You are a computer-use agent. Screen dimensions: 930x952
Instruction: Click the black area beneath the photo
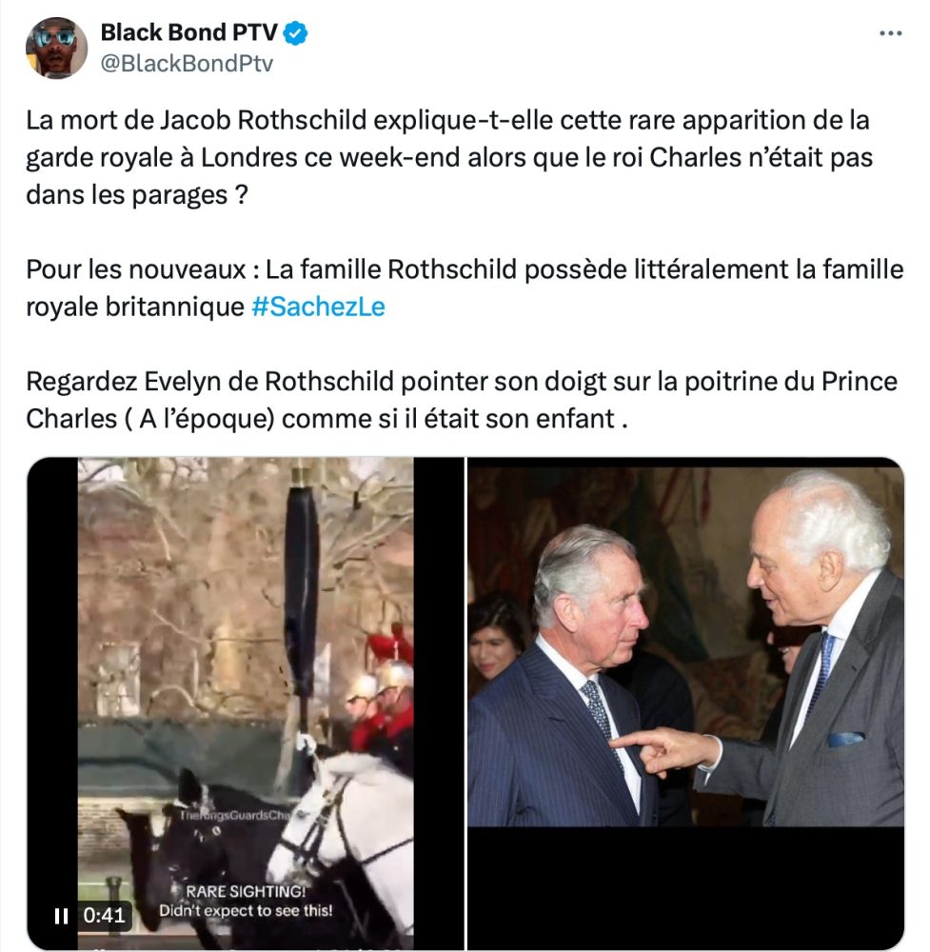[x=685, y=887]
